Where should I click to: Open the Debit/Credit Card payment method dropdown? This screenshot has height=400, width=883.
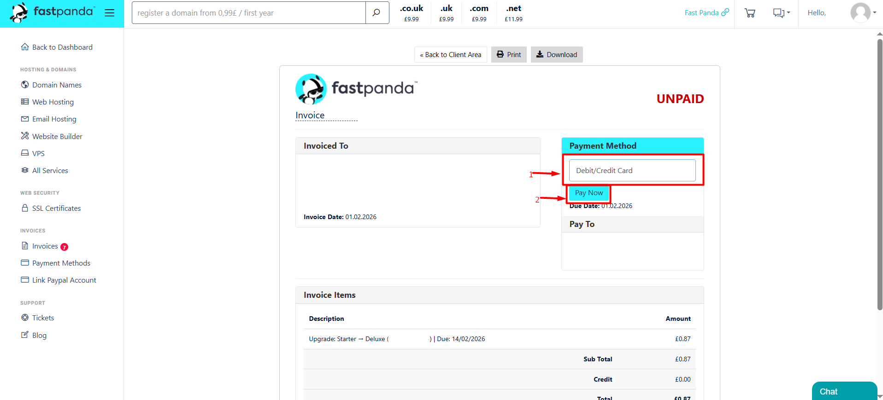click(632, 170)
